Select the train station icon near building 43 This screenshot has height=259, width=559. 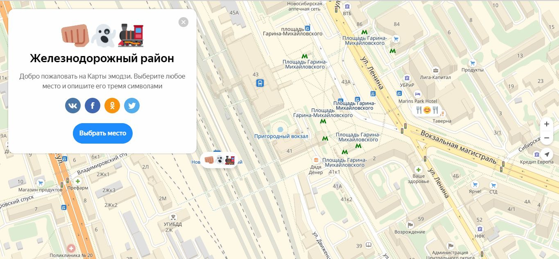260,83
